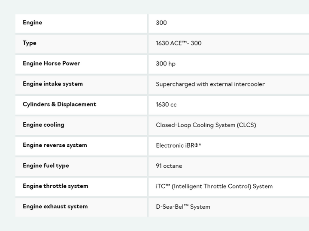Select "Supercharged with external intercooler" text
309x231 pixels.
point(210,84)
